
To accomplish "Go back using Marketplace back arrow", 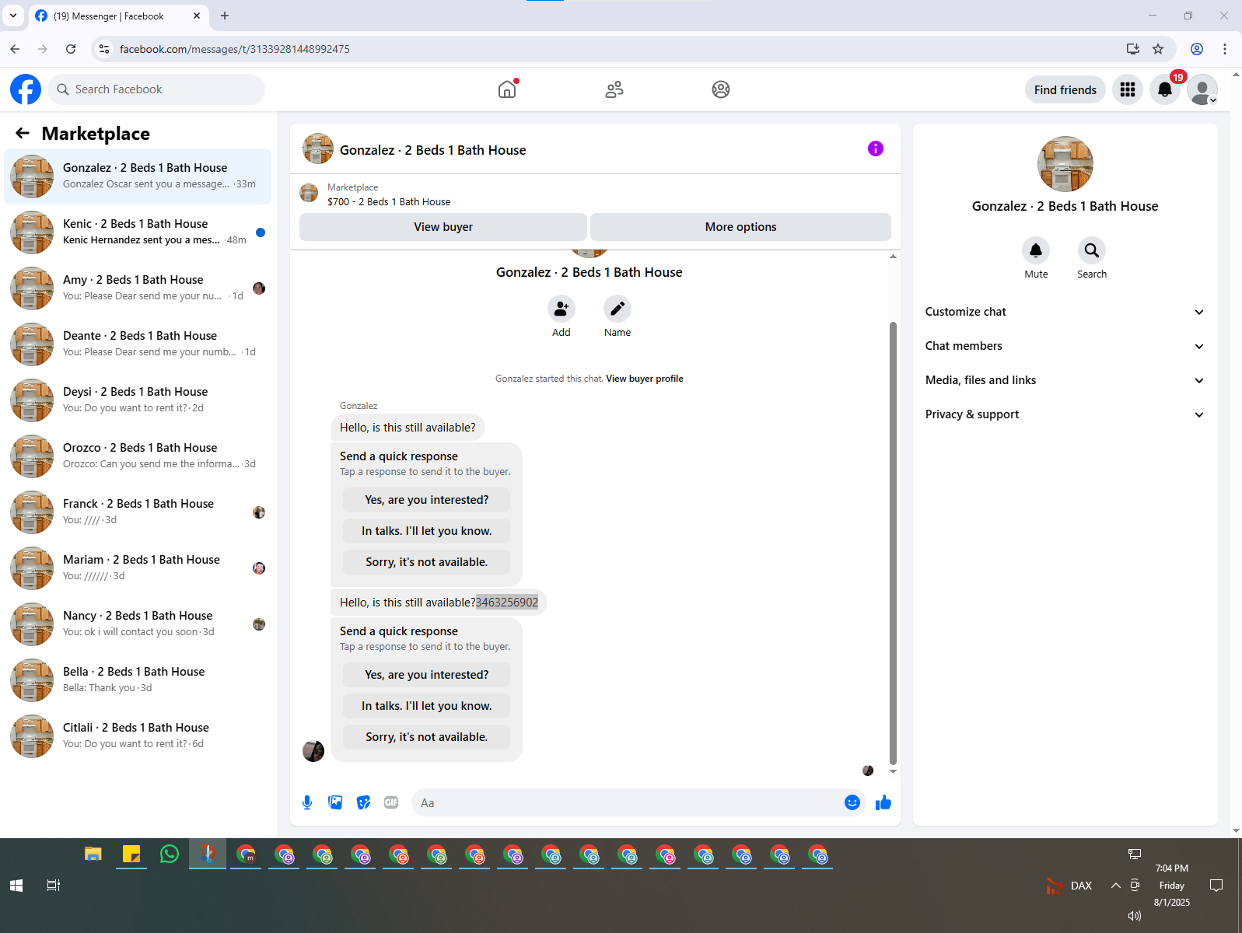I will (x=23, y=134).
